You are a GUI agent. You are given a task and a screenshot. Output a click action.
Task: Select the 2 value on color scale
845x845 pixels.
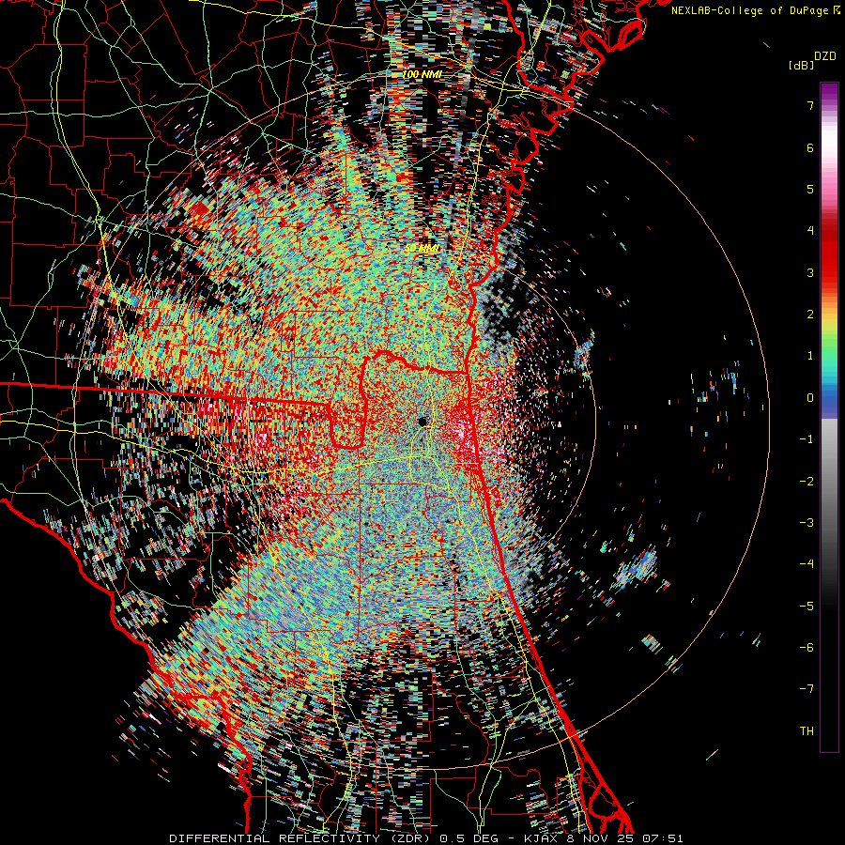[x=810, y=315]
